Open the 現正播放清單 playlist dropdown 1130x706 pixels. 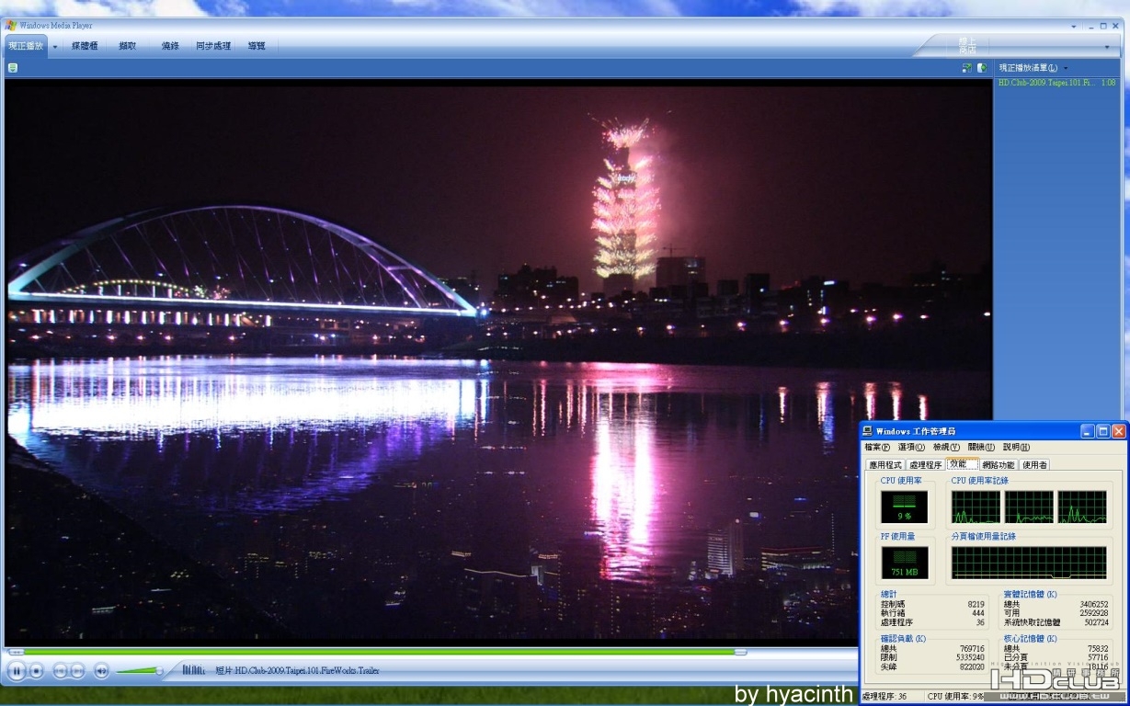[x=1033, y=68]
